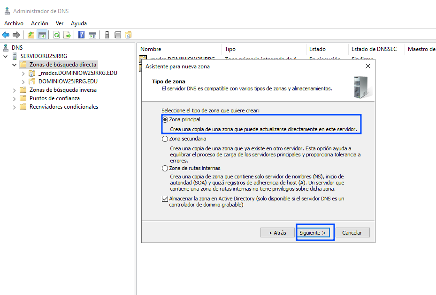
Task: Open the Acción menu
Action: click(39, 23)
